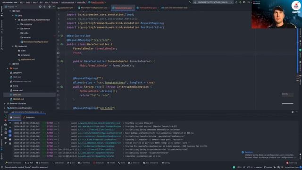Screen dimensions: 302x170
Task: Collapse the java folder in project tree
Action: click(13, 16)
